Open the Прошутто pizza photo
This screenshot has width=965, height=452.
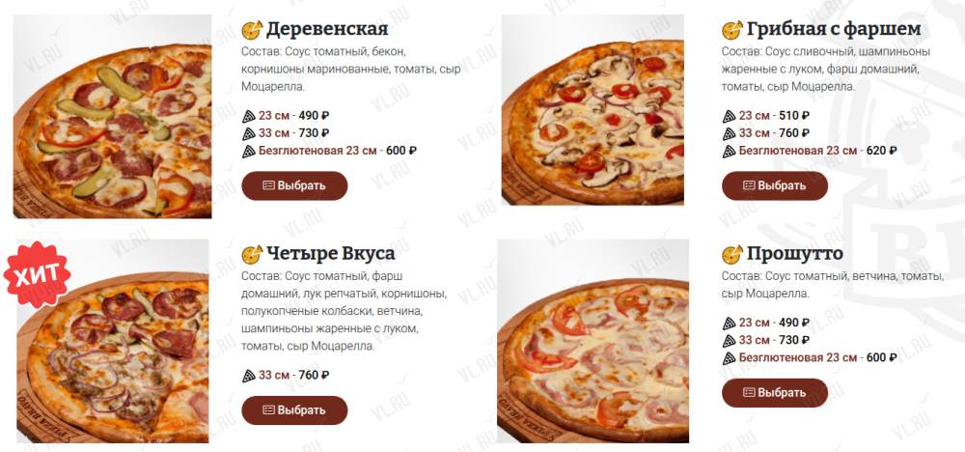click(593, 341)
